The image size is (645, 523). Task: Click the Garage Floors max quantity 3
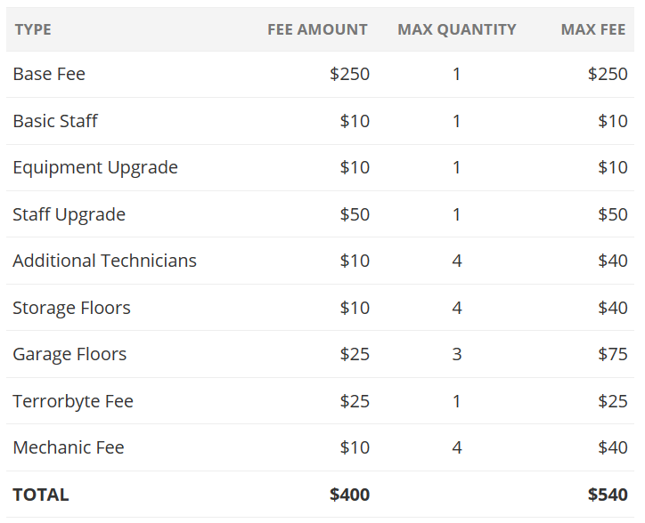(x=457, y=354)
